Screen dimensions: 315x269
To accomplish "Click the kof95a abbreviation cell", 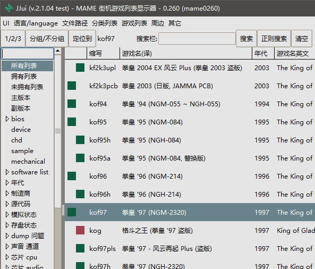I will [x=100, y=158].
